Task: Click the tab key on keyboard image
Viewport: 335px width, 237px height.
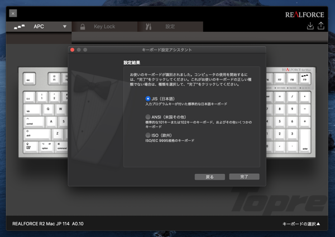Action: [32, 110]
